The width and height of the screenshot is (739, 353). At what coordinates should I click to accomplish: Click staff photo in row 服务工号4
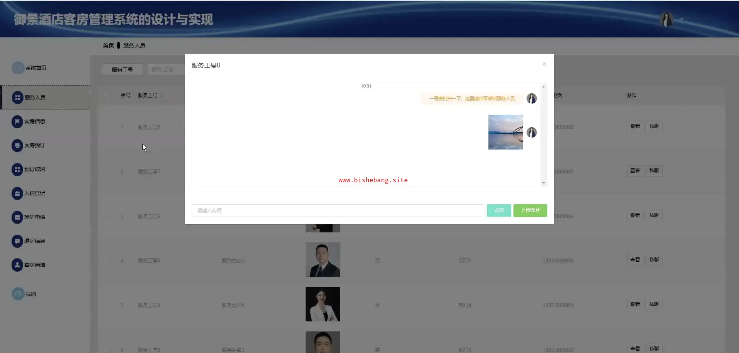tap(323, 304)
